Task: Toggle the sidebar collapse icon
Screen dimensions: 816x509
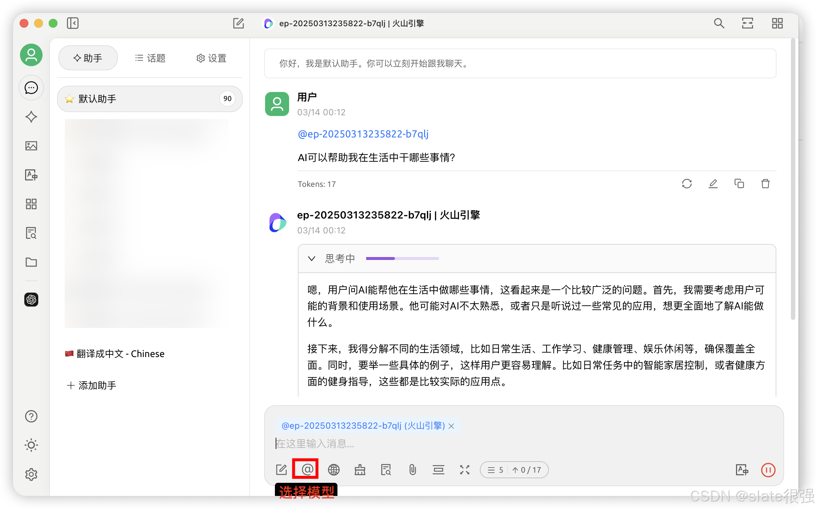Action: [x=73, y=23]
